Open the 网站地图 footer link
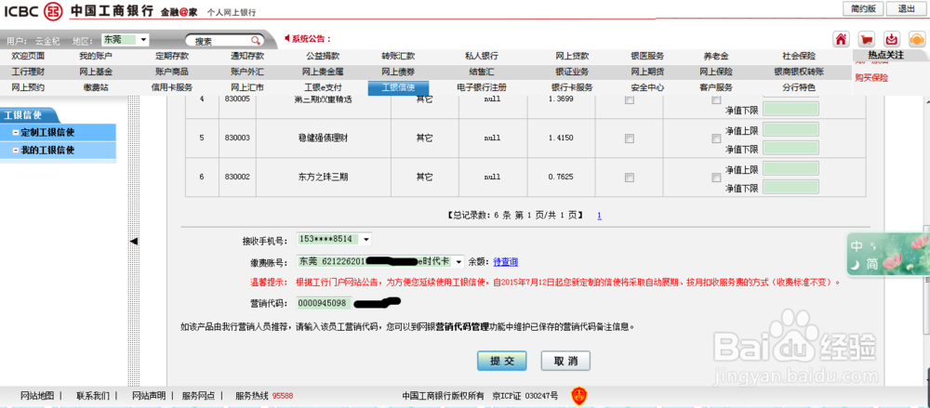This screenshot has height=408, width=930. point(37,396)
